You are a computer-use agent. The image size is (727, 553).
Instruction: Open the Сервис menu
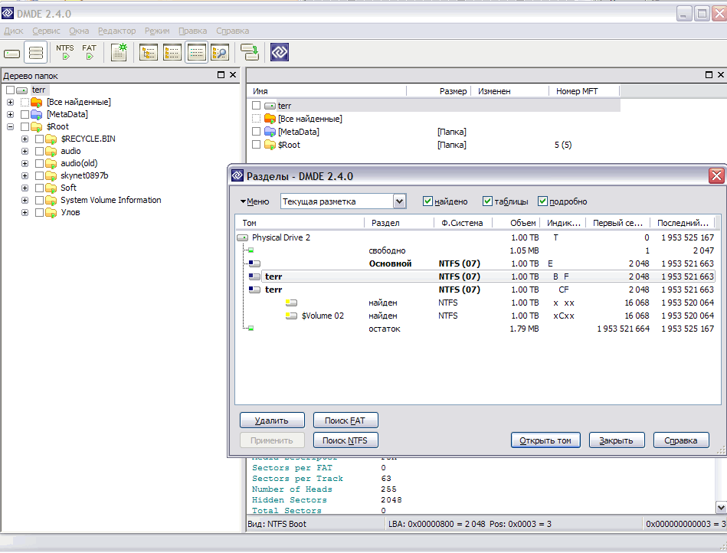(x=47, y=31)
